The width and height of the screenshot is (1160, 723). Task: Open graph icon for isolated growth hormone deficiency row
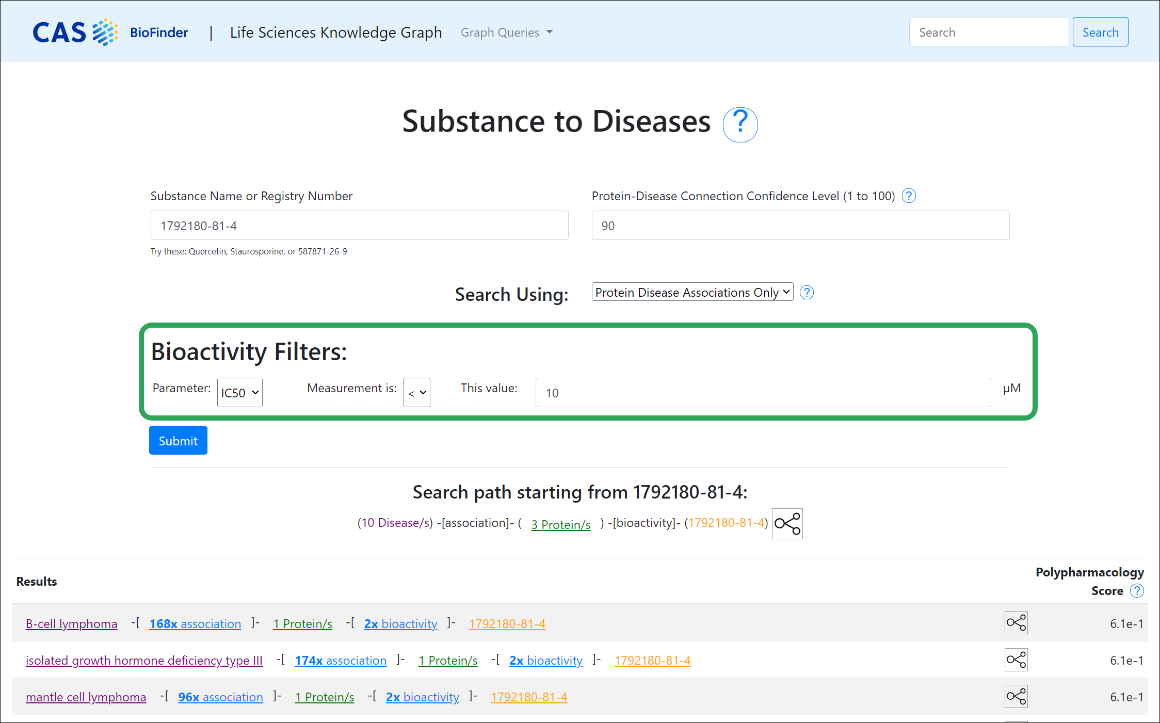1016,660
